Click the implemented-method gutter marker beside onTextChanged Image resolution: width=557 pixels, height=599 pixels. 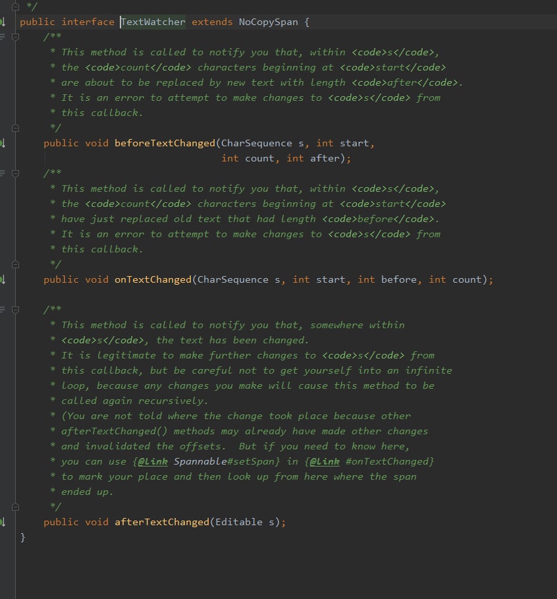[x=3, y=279]
